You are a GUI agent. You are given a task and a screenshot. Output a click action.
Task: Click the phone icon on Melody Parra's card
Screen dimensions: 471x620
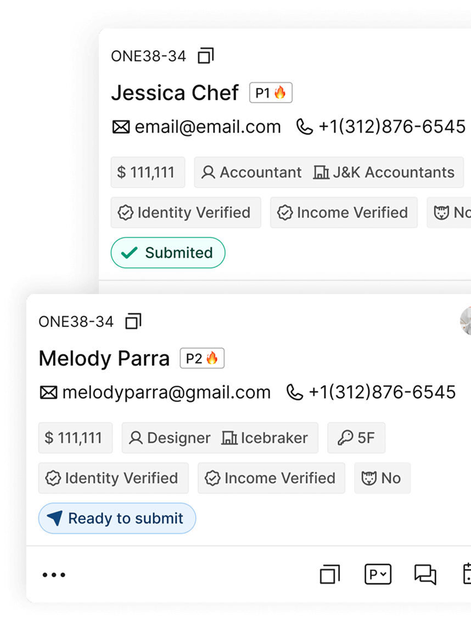point(295,393)
